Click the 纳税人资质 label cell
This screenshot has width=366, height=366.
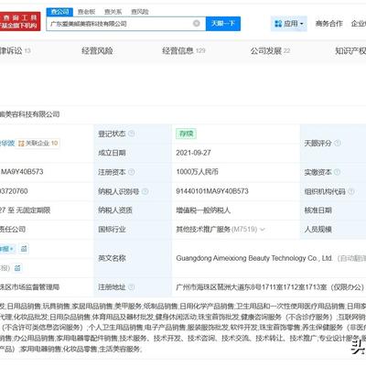coord(133,210)
